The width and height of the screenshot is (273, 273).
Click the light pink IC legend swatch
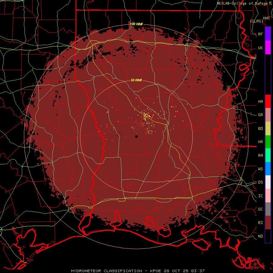click(x=268, y=196)
